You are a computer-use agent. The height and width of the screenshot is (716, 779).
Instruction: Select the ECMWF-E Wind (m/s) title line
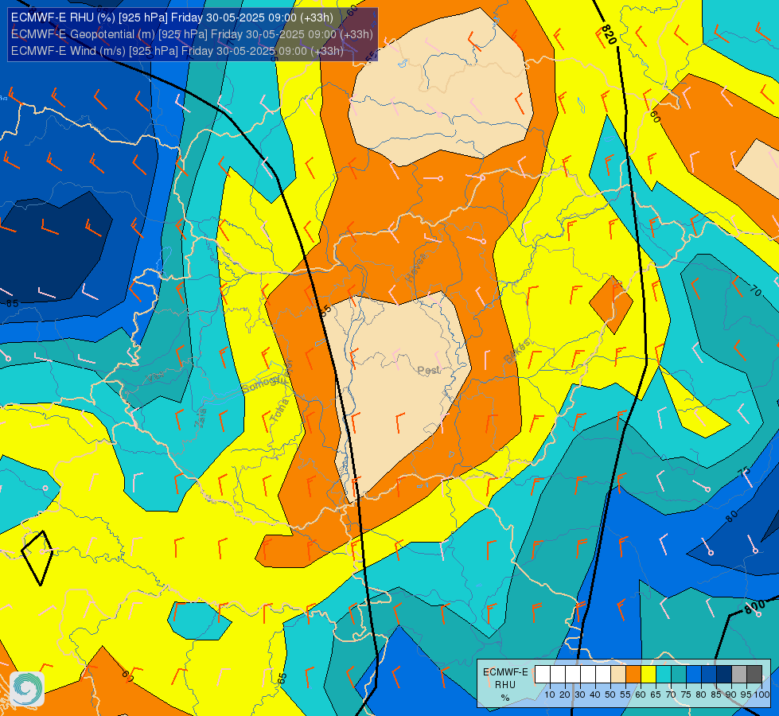click(x=177, y=51)
